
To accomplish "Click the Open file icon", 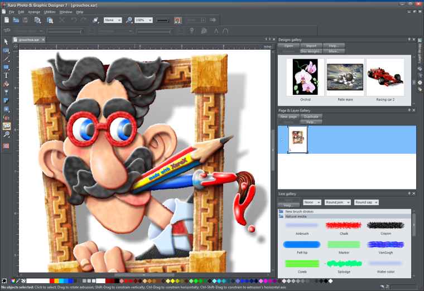I will (15, 20).
